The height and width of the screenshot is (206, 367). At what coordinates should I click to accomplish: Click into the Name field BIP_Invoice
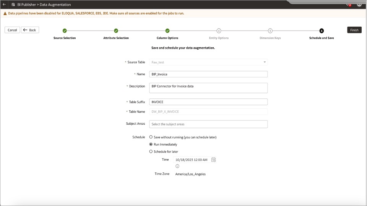(x=208, y=74)
